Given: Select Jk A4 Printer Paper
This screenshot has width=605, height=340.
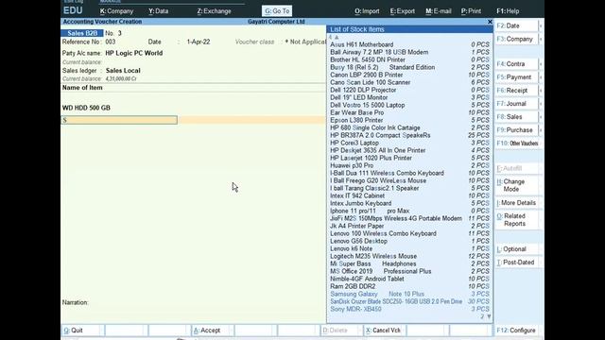Looking at the screenshot, I should pyautogui.click(x=409, y=226).
